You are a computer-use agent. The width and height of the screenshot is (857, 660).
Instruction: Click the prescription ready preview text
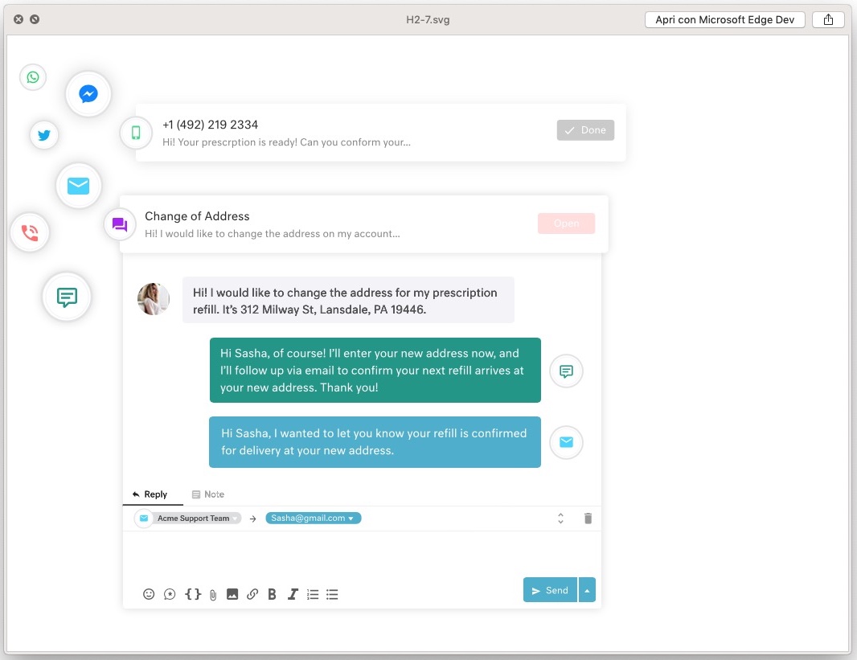coord(286,142)
